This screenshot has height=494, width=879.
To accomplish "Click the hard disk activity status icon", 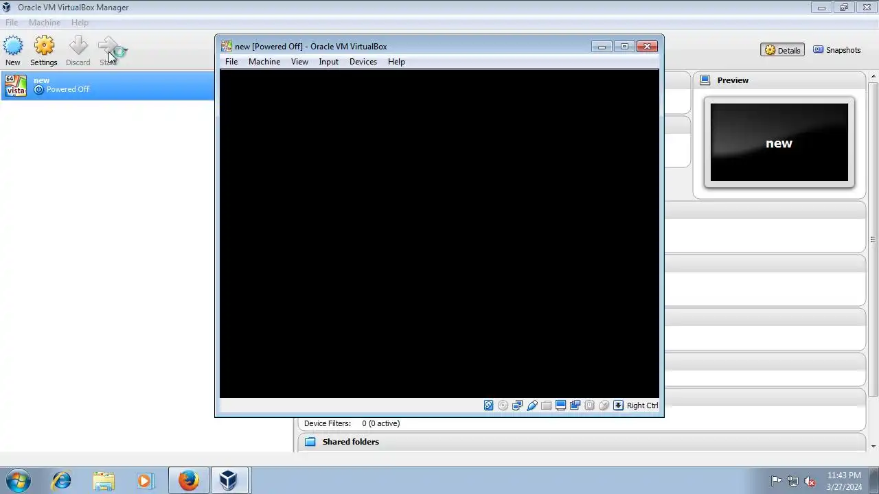I will pyautogui.click(x=488, y=405).
